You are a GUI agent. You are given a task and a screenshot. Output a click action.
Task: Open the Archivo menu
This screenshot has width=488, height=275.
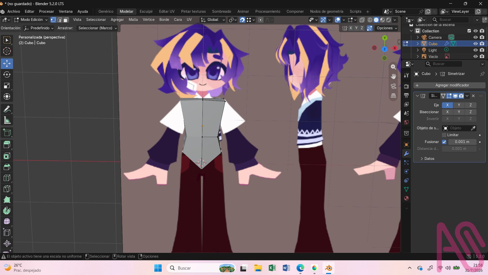[14, 11]
